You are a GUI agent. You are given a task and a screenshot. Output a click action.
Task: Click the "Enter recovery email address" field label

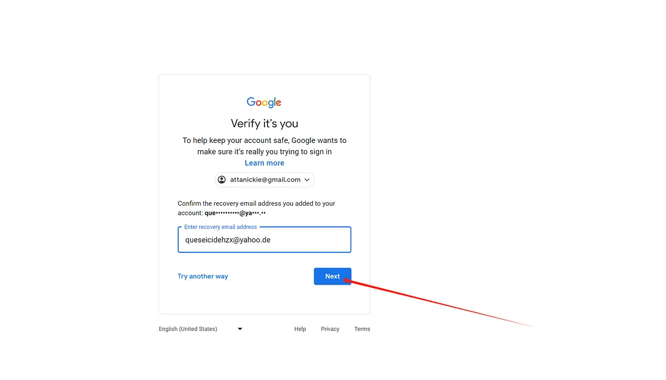(x=220, y=227)
